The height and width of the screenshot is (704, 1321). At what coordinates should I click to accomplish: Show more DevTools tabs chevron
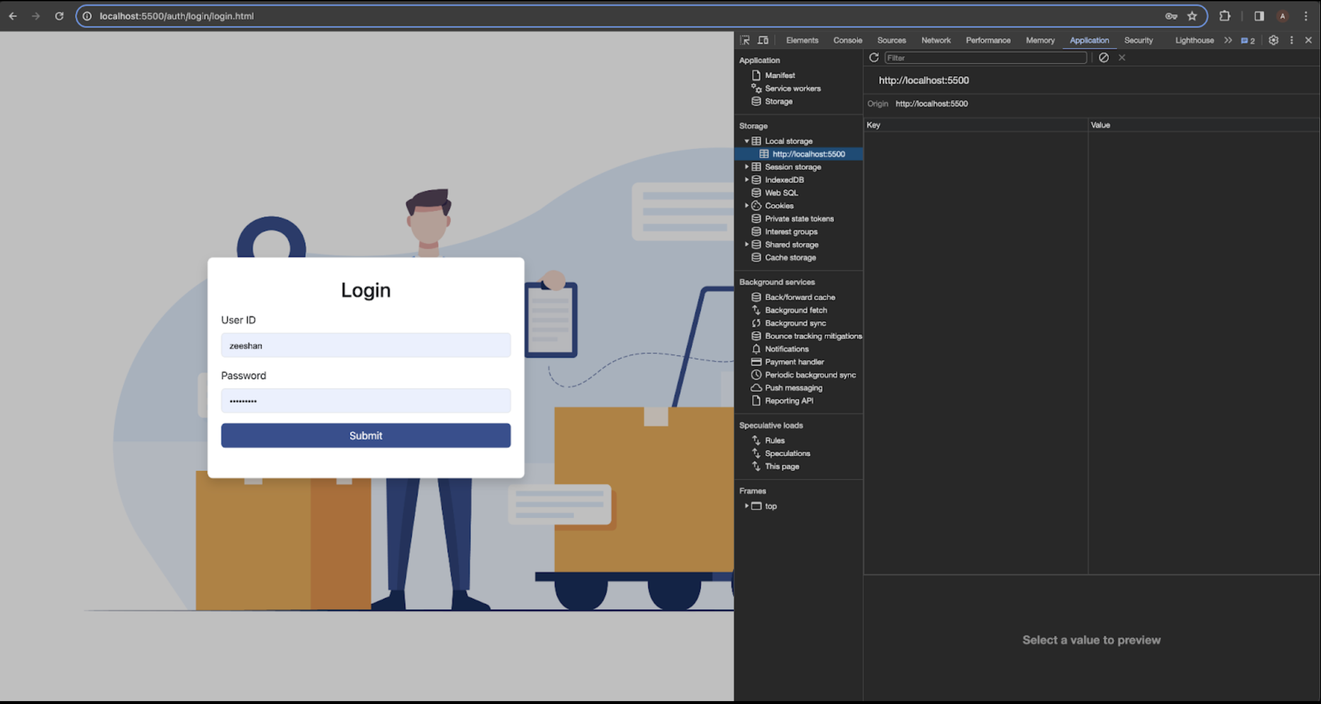[1228, 40]
